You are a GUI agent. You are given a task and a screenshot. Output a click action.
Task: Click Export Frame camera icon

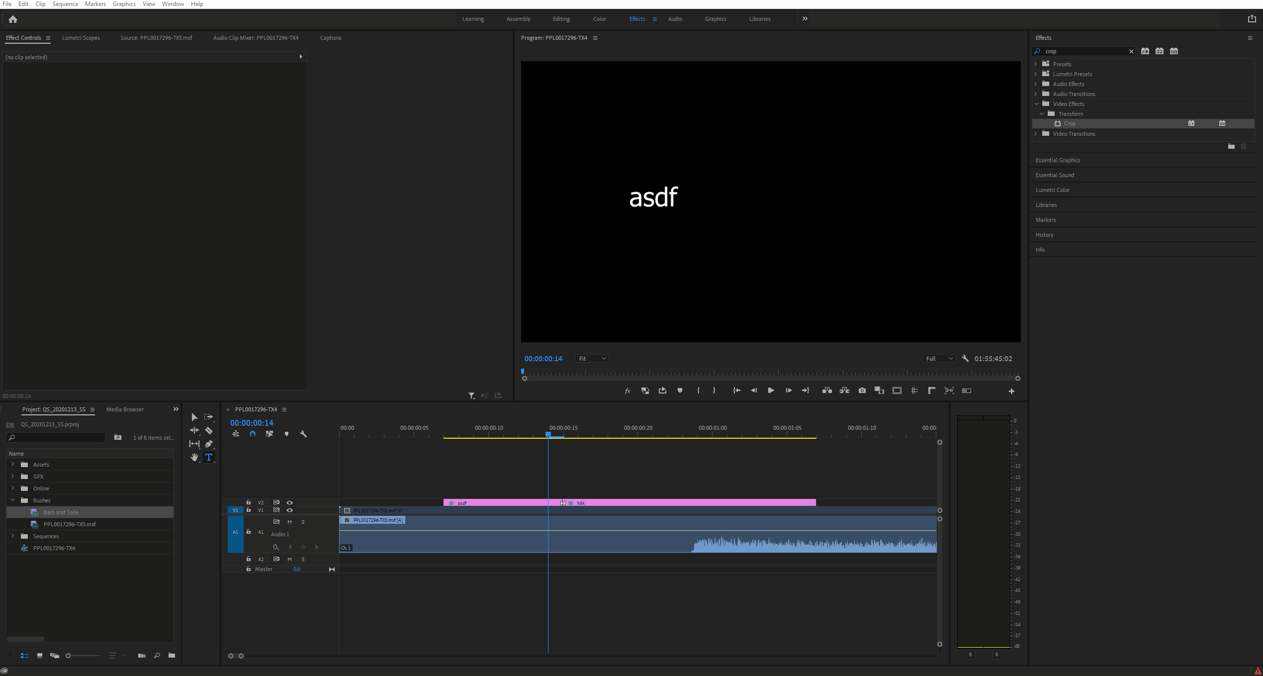coord(862,390)
